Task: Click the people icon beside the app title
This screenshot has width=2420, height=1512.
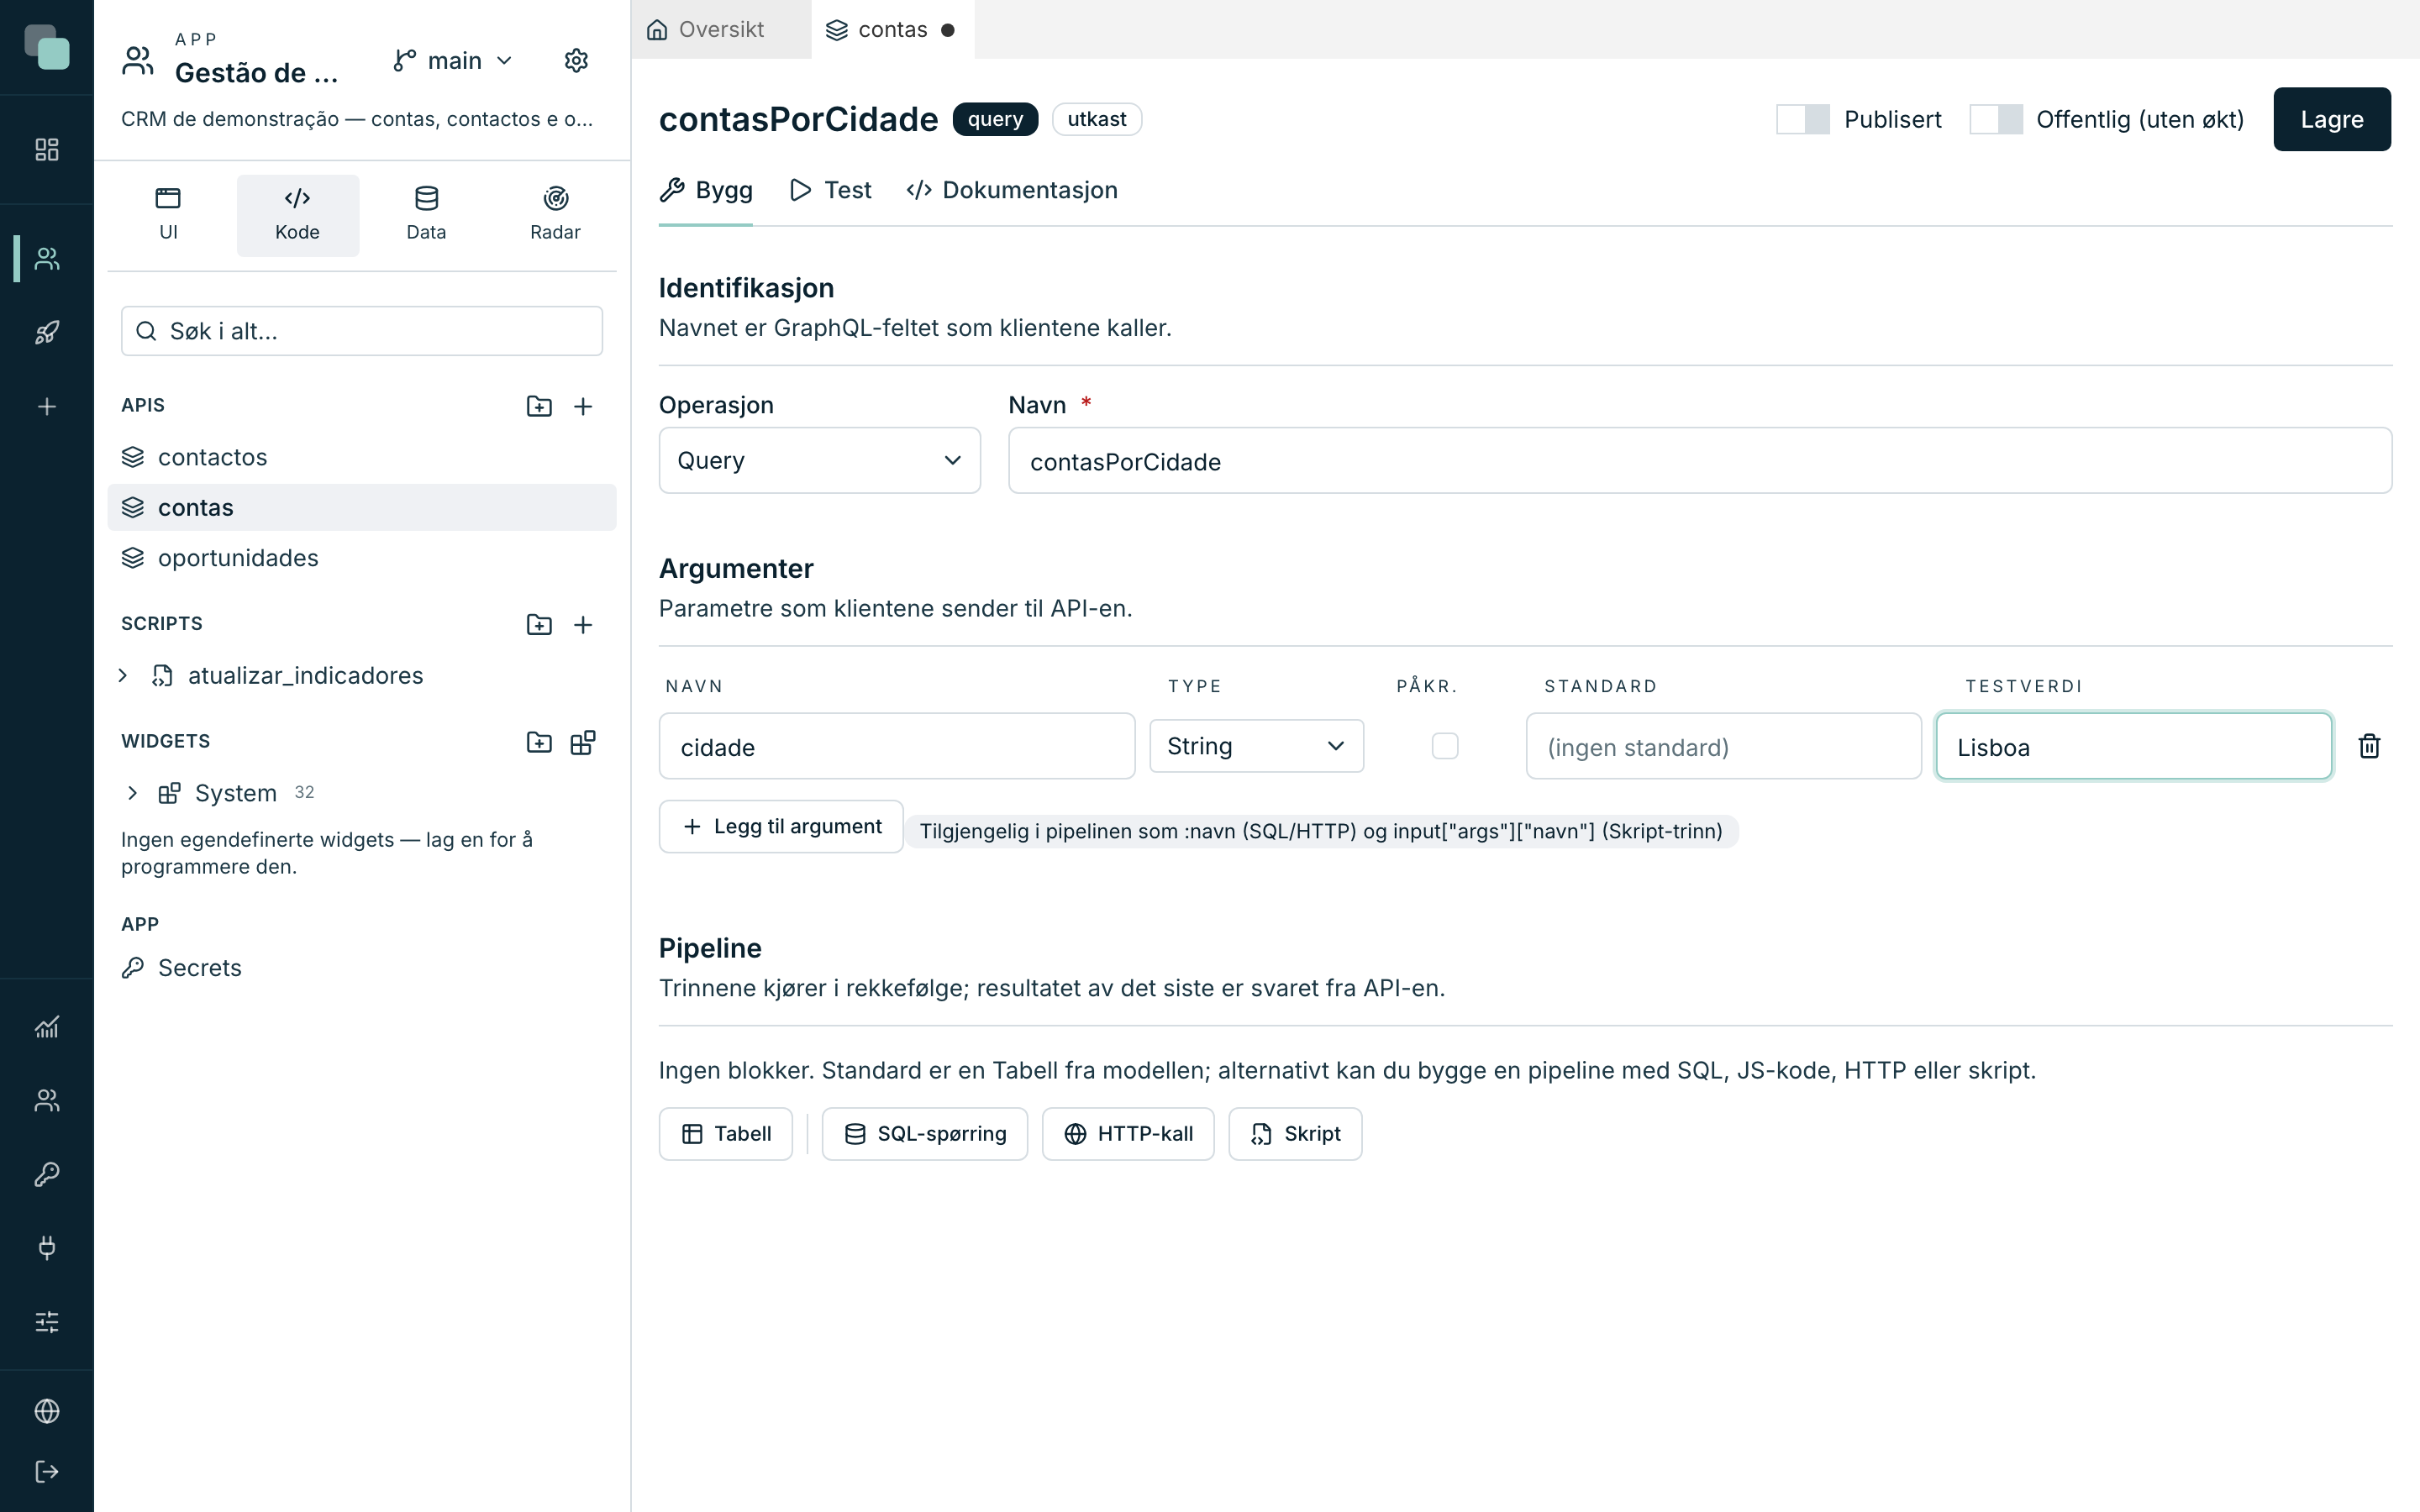Action: 138,61
